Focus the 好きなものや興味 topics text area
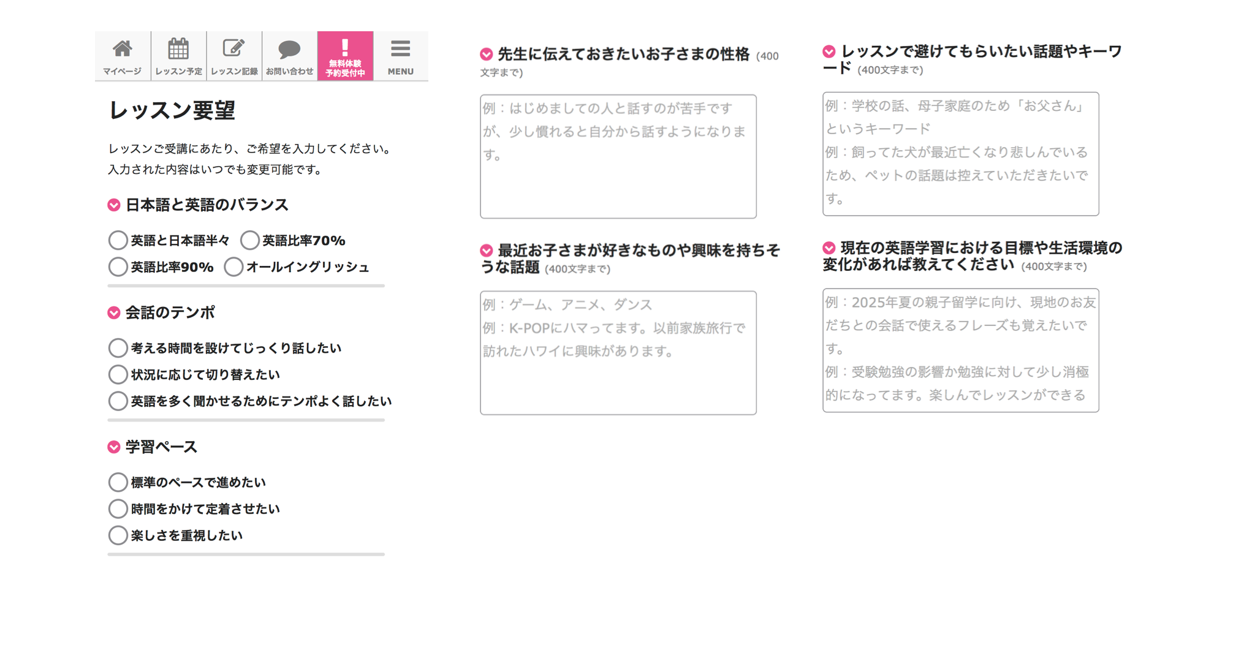 tap(618, 353)
